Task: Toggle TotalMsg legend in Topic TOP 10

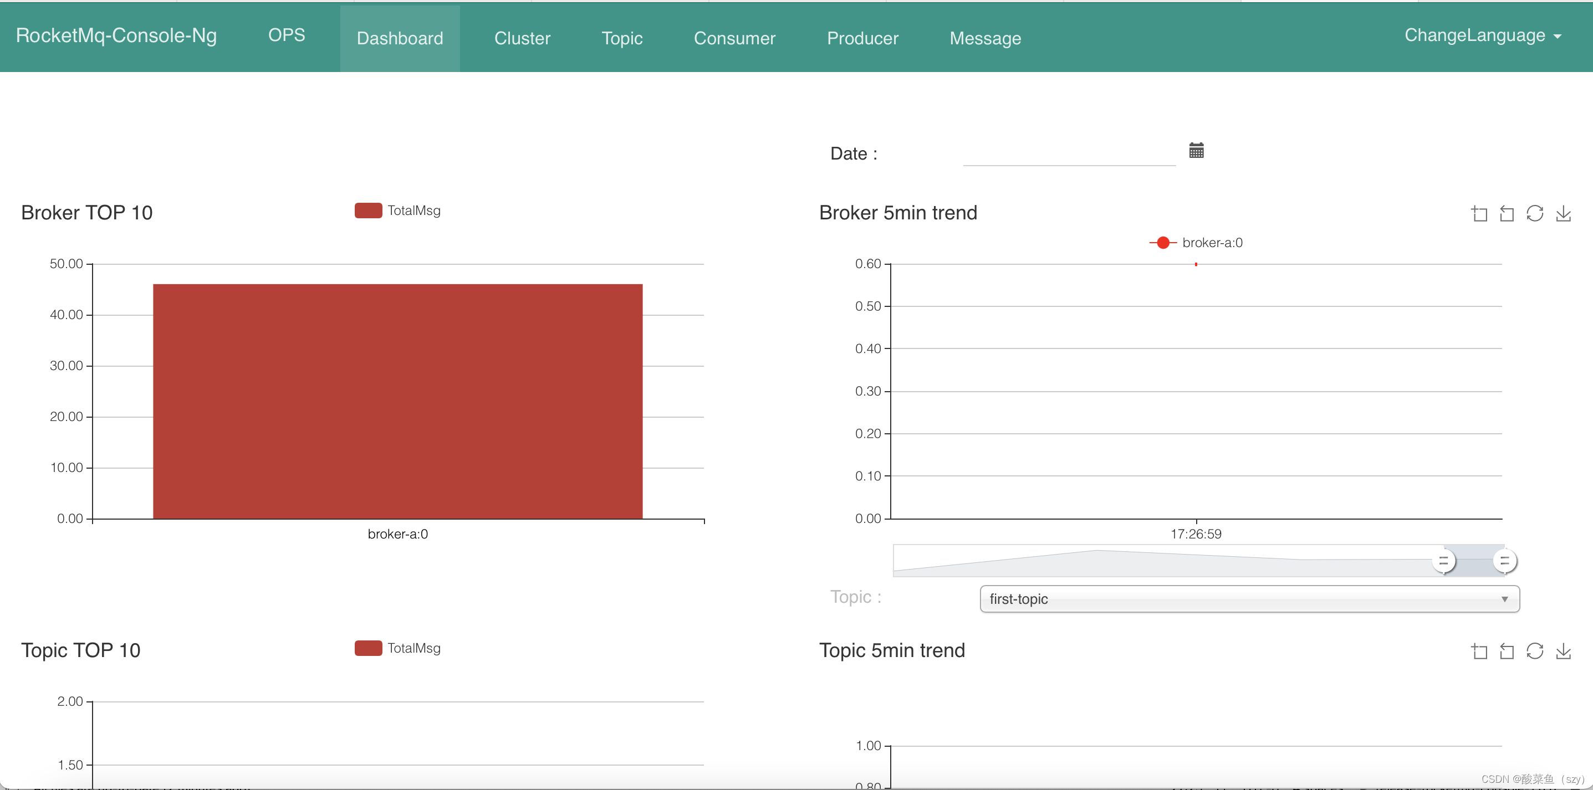Action: (397, 648)
